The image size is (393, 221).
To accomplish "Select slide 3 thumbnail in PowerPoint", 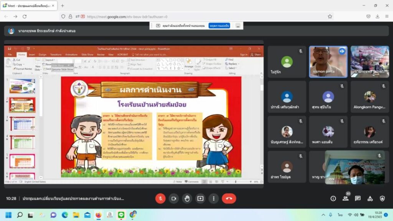I will (22, 124).
